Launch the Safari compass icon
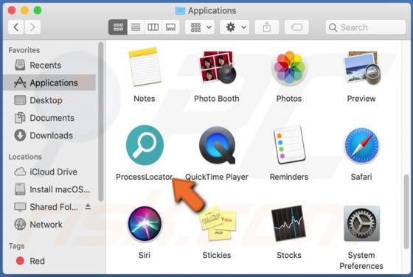This screenshot has width=413, height=277. point(361,145)
